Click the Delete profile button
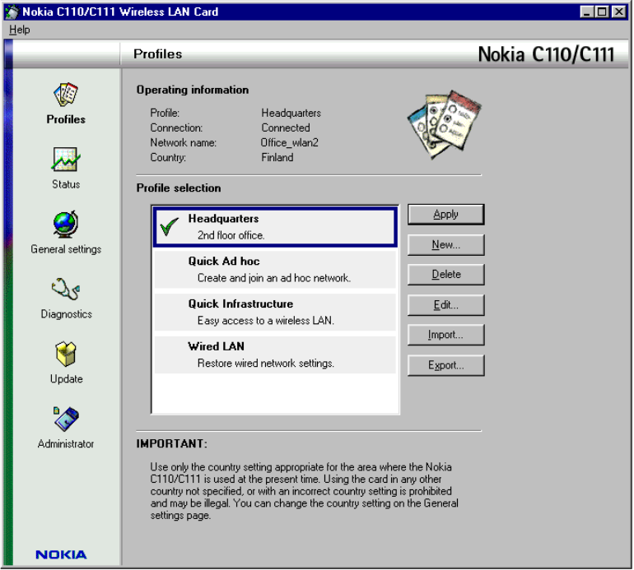This screenshot has width=634, height=570. (x=445, y=274)
